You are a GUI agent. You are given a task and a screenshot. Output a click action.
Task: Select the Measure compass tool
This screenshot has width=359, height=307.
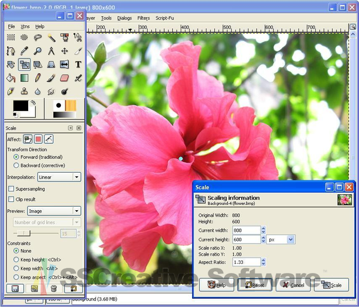(x=51, y=51)
